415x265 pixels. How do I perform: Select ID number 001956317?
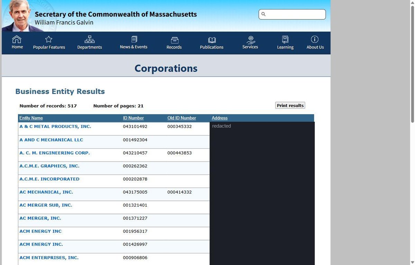tap(135, 231)
